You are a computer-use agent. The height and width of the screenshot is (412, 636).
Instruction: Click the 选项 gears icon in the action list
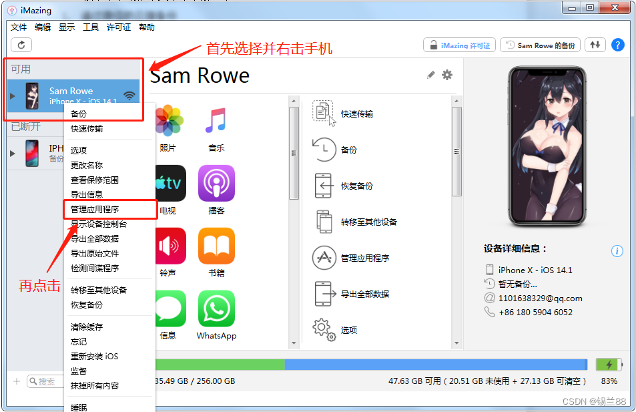pyautogui.click(x=324, y=329)
